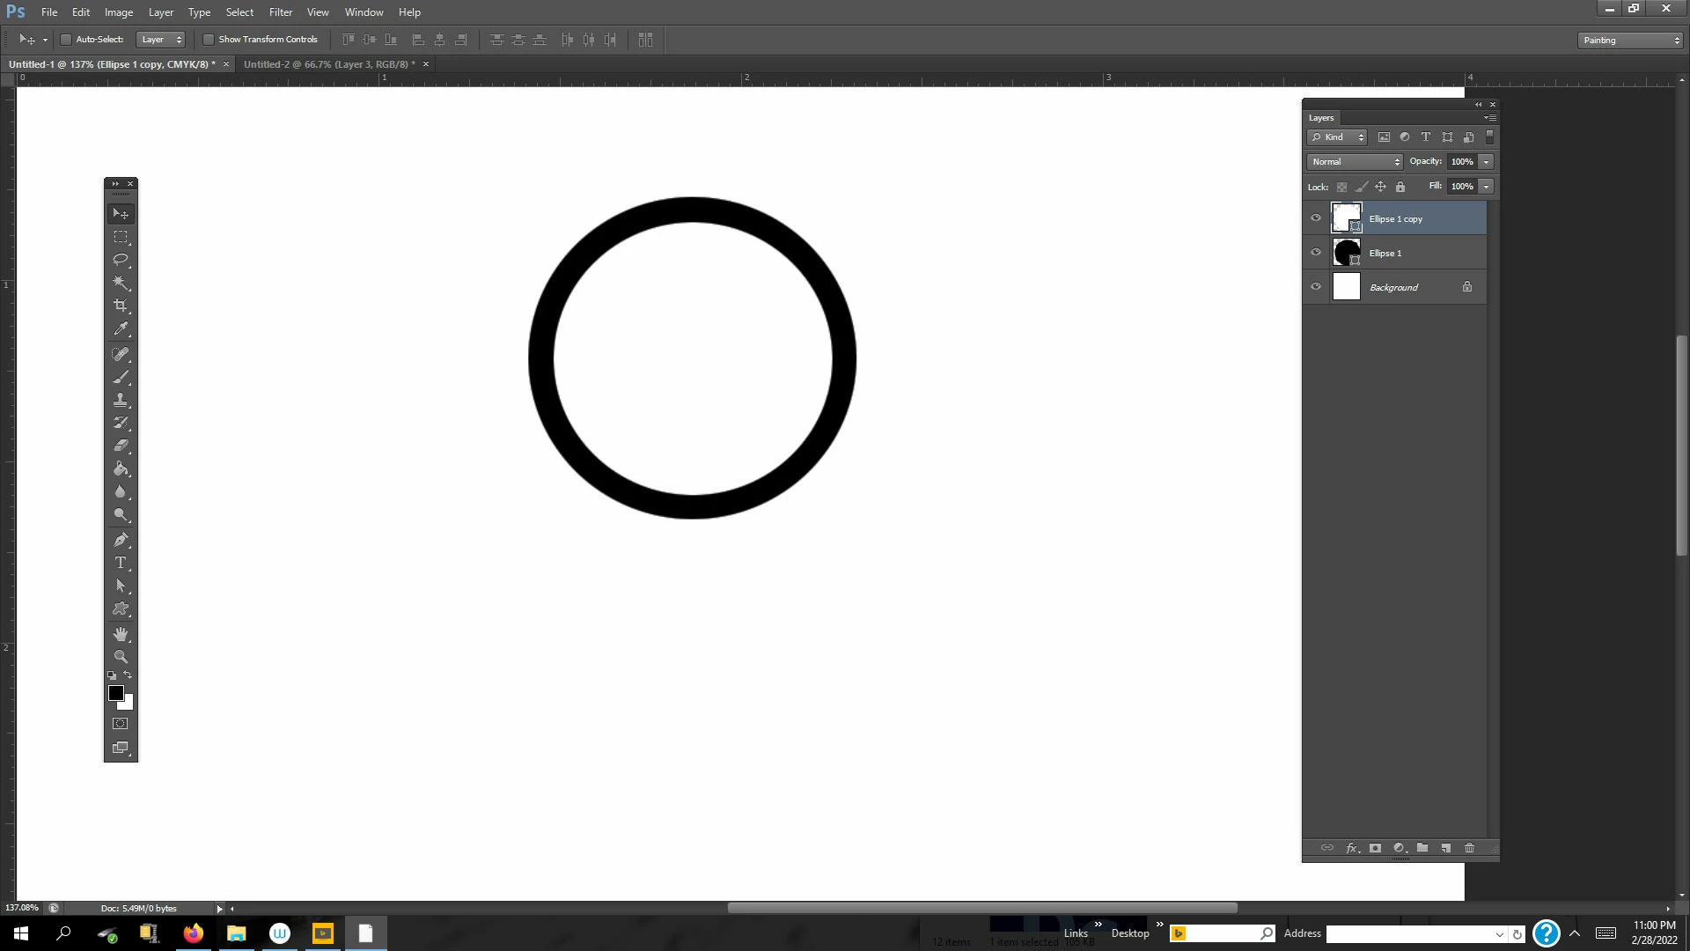Expand the Opacity slider arrow
Viewport: 1690px width, 951px height.
[x=1487, y=162]
